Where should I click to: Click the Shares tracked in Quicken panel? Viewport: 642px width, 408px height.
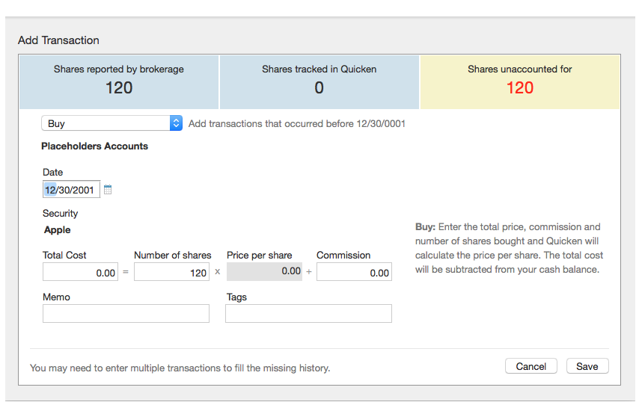320,81
